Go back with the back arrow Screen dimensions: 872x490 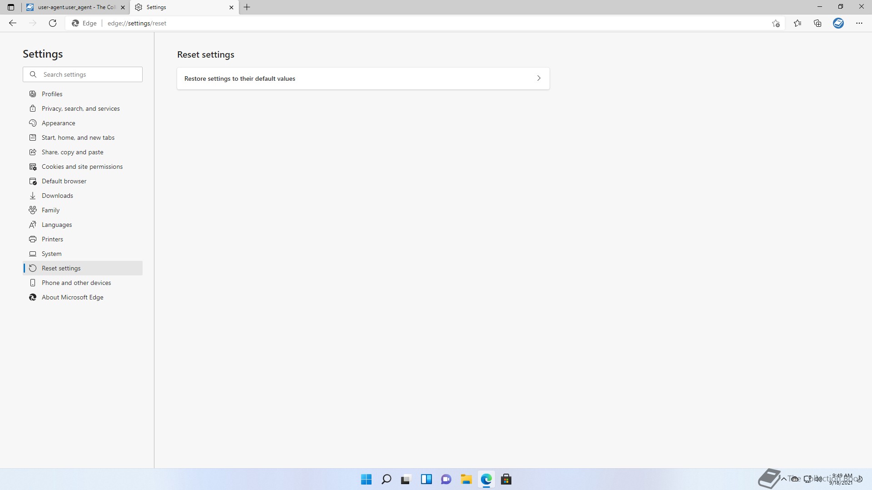click(x=13, y=23)
